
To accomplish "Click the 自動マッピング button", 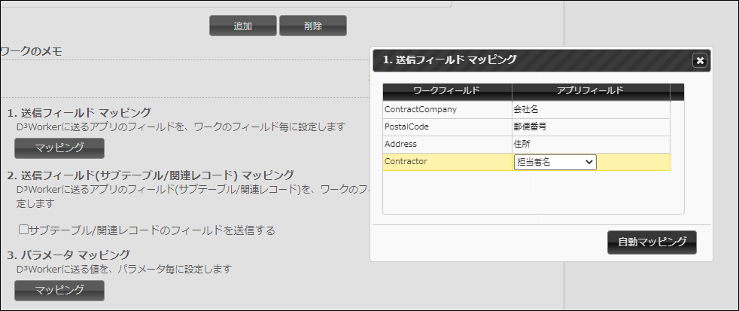I will point(652,242).
